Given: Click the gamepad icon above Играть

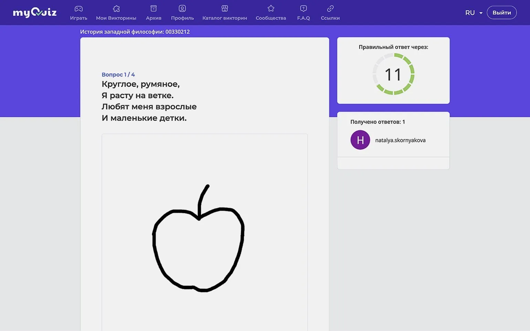Looking at the screenshot, I should 78,9.
